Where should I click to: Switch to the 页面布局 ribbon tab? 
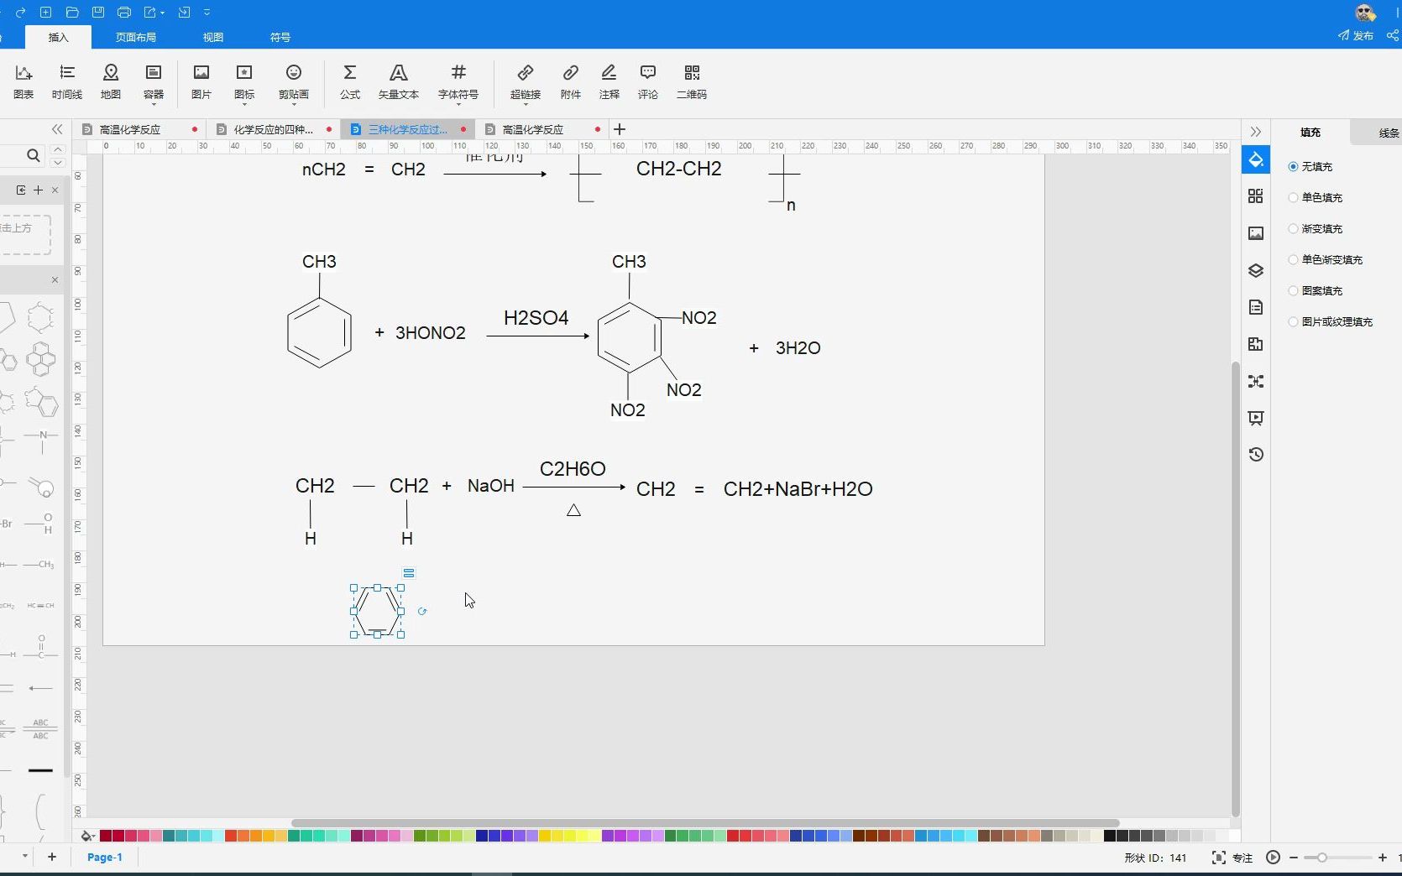click(136, 37)
